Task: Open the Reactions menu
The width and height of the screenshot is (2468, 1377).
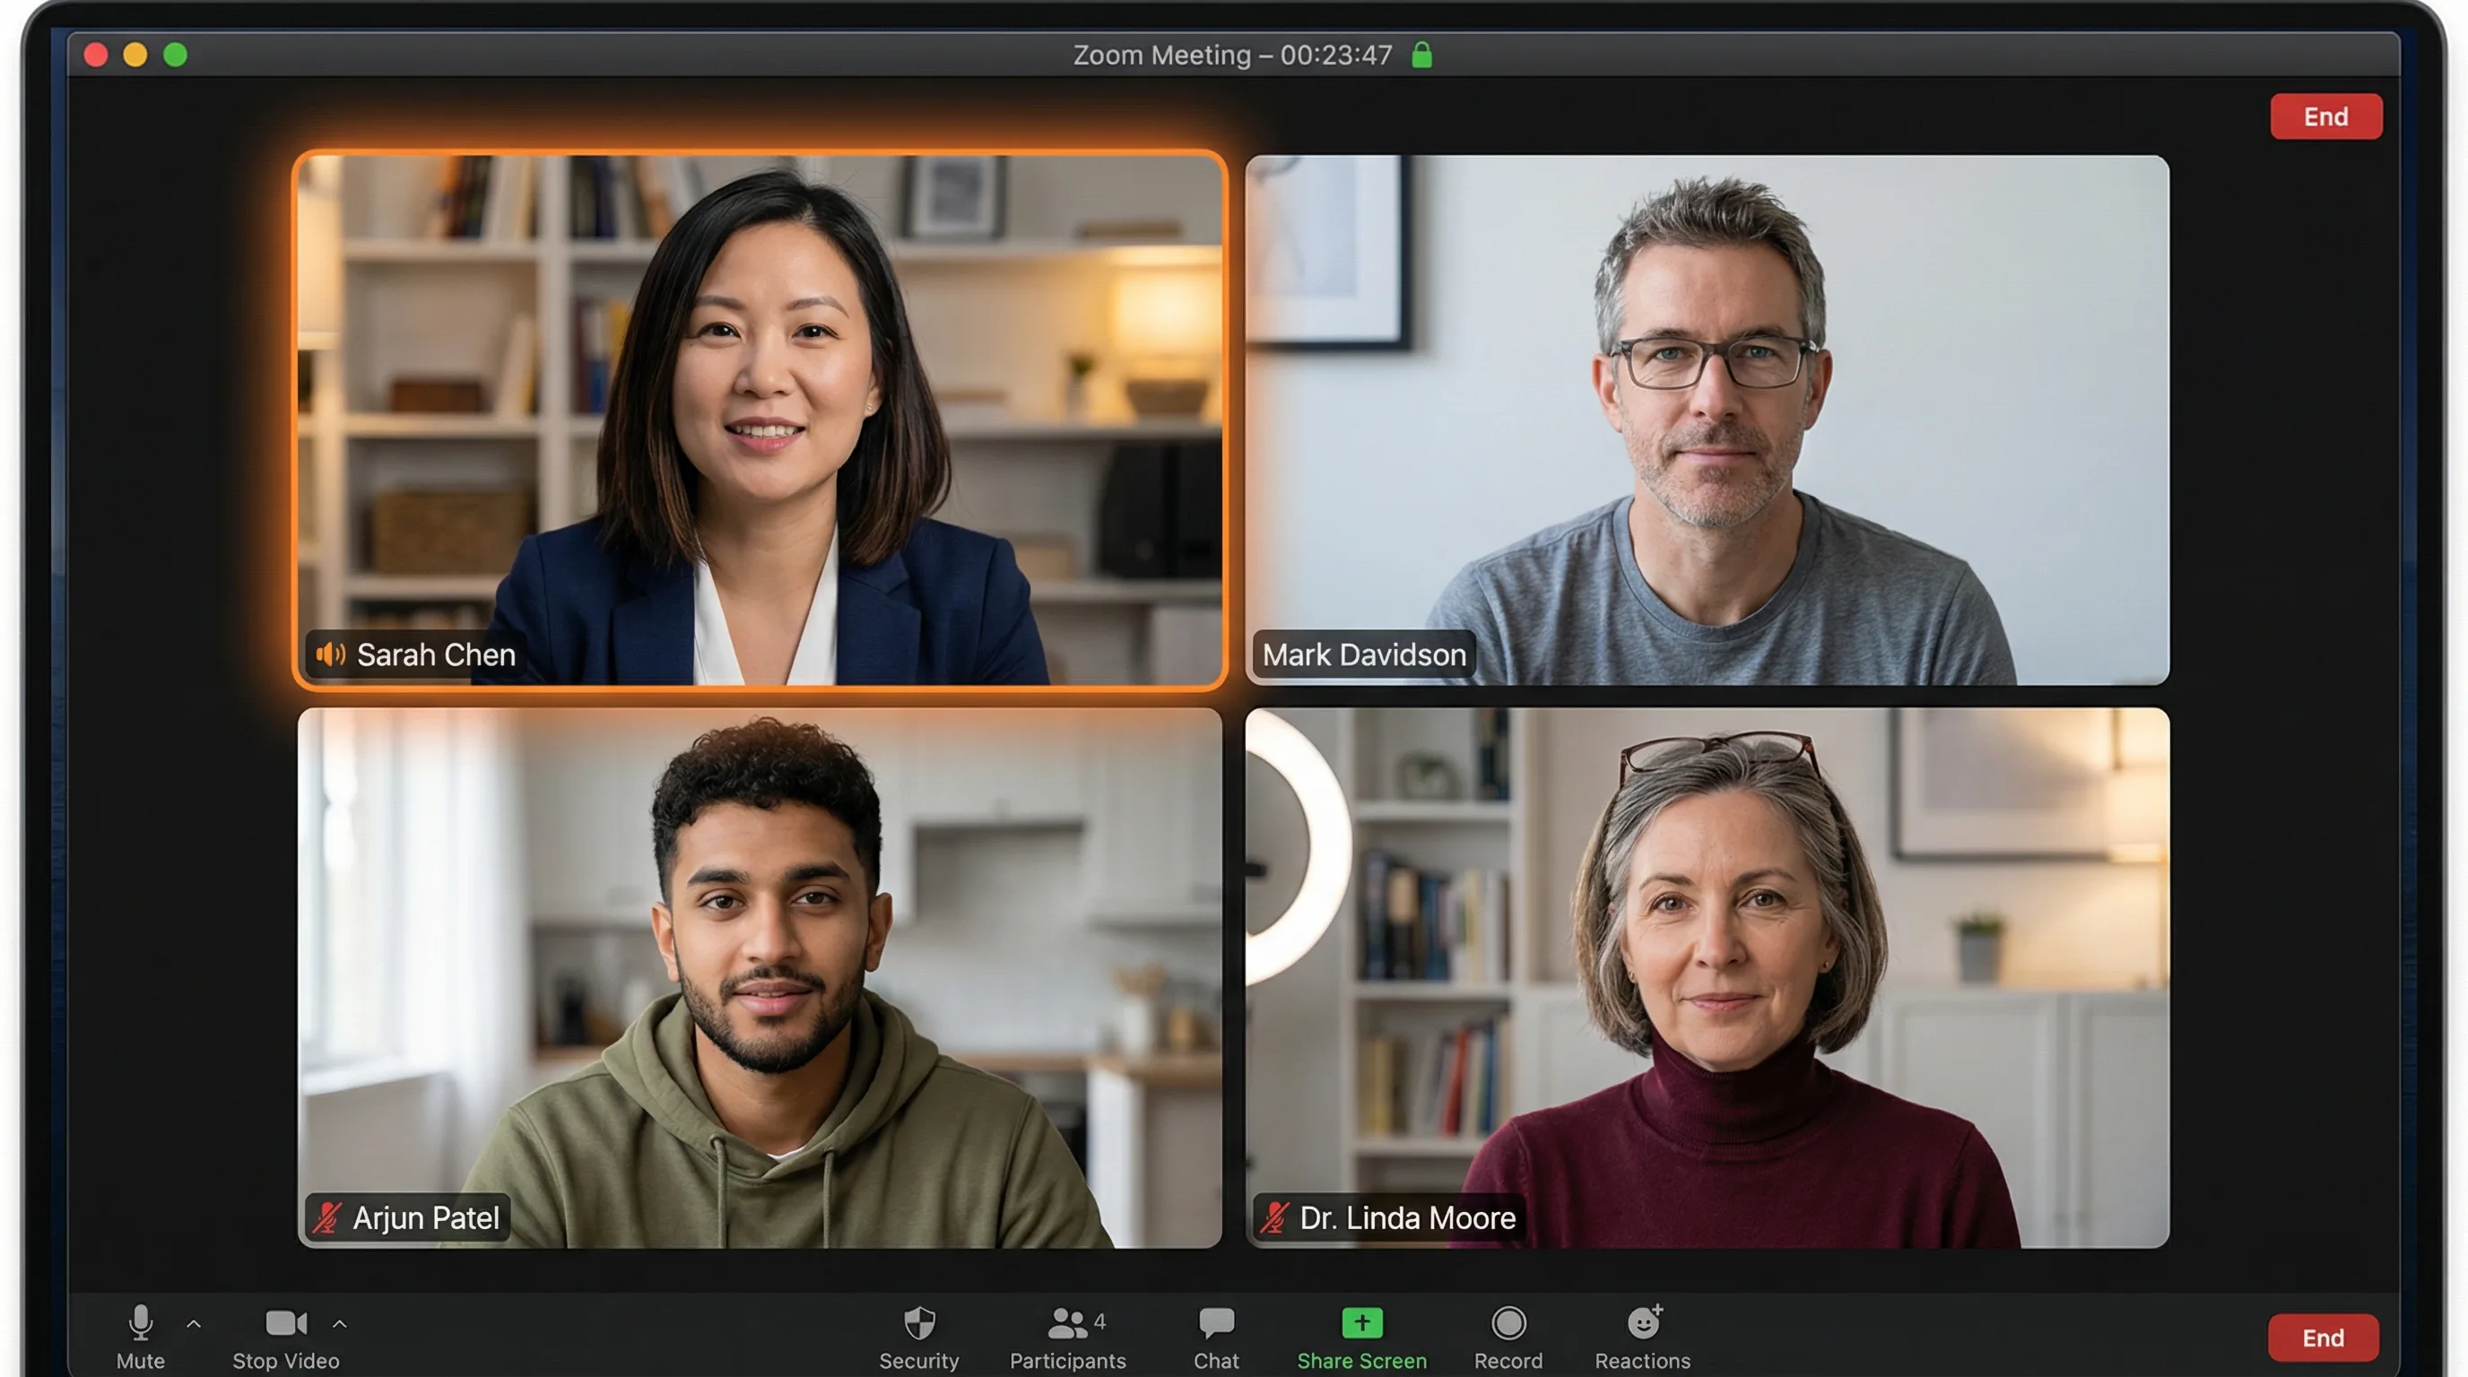Action: (1642, 1336)
